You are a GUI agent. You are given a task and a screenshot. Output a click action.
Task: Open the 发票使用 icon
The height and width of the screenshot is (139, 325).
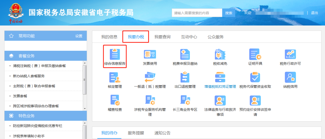150,55
